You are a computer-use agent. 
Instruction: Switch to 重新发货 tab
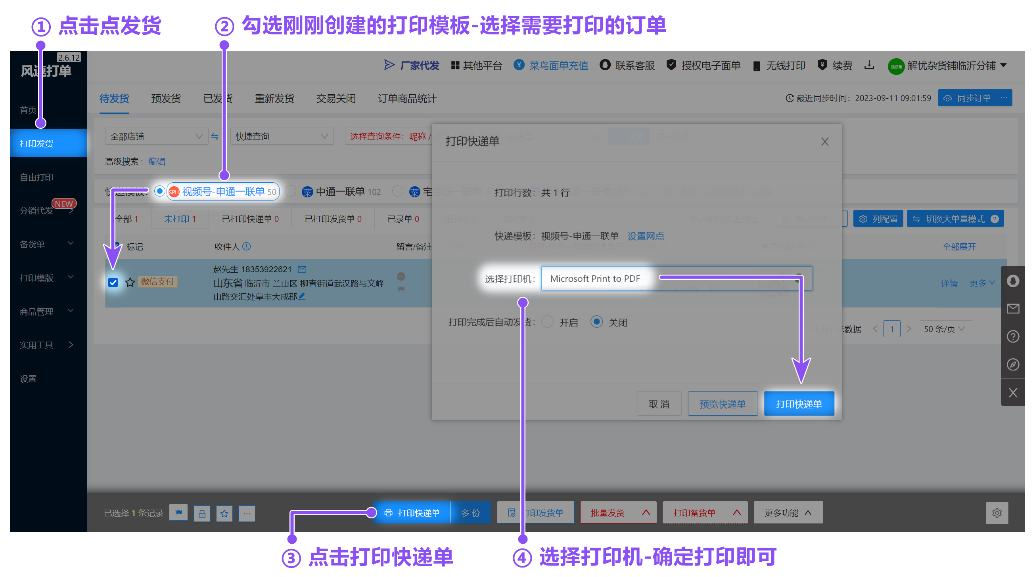(x=274, y=98)
